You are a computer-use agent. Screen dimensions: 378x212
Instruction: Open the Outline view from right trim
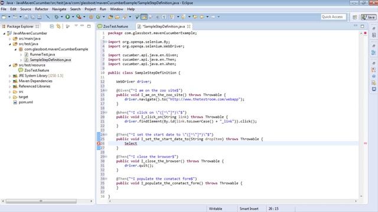[374, 52]
